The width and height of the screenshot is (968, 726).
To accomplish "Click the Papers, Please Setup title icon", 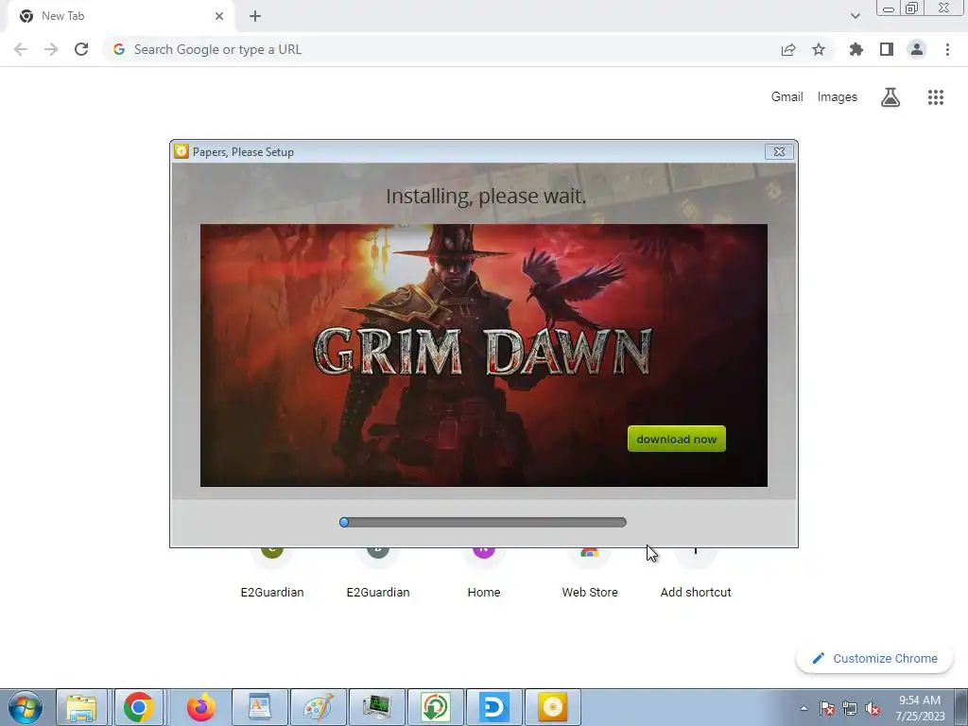I will click(181, 151).
